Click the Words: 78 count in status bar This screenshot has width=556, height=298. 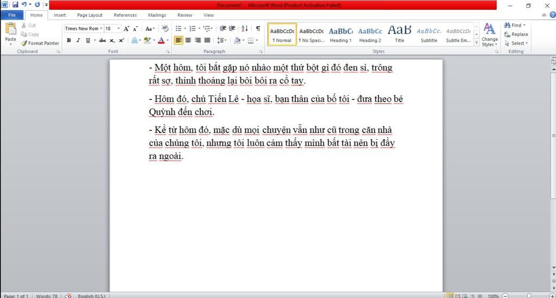(x=47, y=295)
